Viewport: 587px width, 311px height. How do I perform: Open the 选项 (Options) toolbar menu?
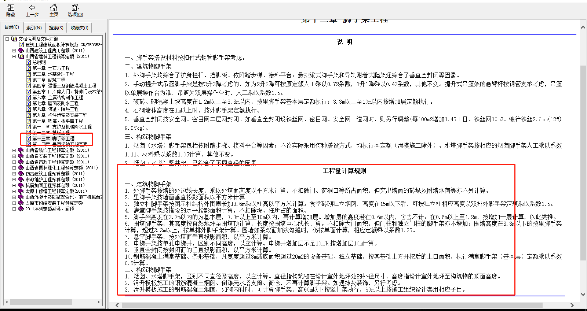click(75, 10)
